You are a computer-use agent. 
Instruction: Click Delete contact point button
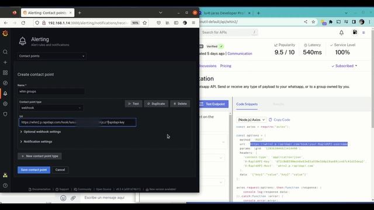point(180,104)
